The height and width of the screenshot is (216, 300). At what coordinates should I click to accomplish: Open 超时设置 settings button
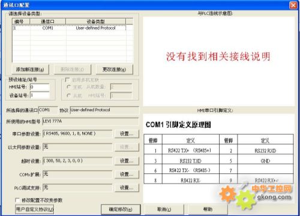pos(127,161)
